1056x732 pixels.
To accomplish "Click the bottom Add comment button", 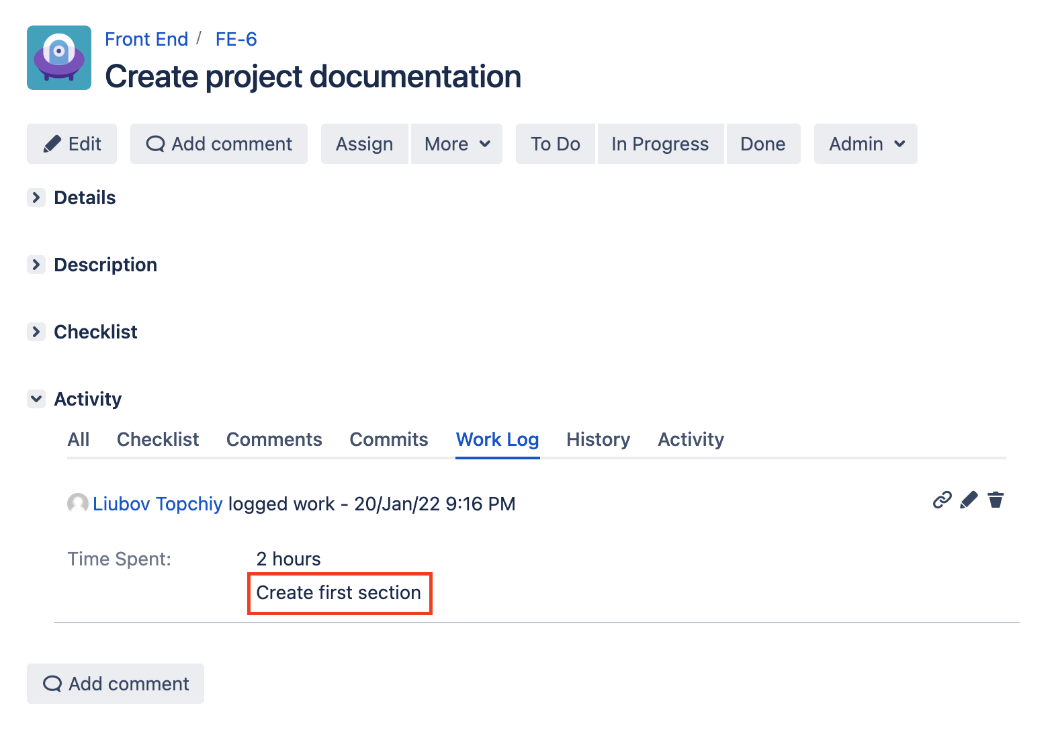I will coord(116,684).
